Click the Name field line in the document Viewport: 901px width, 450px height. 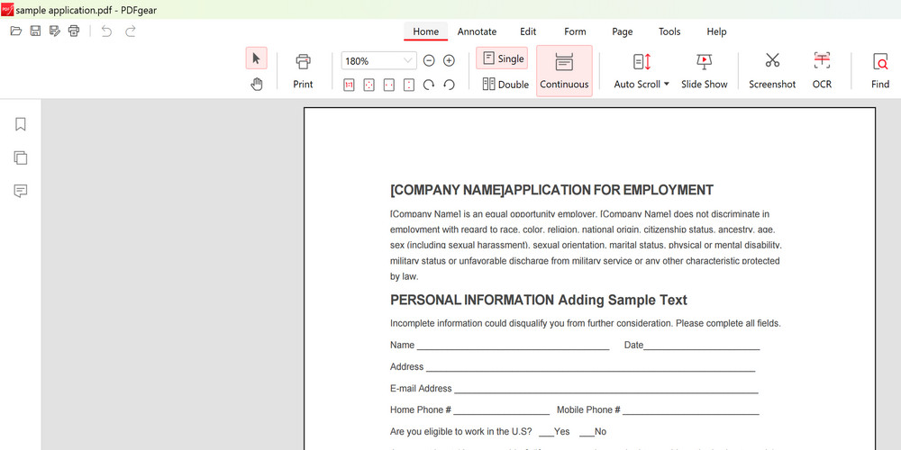512,346
